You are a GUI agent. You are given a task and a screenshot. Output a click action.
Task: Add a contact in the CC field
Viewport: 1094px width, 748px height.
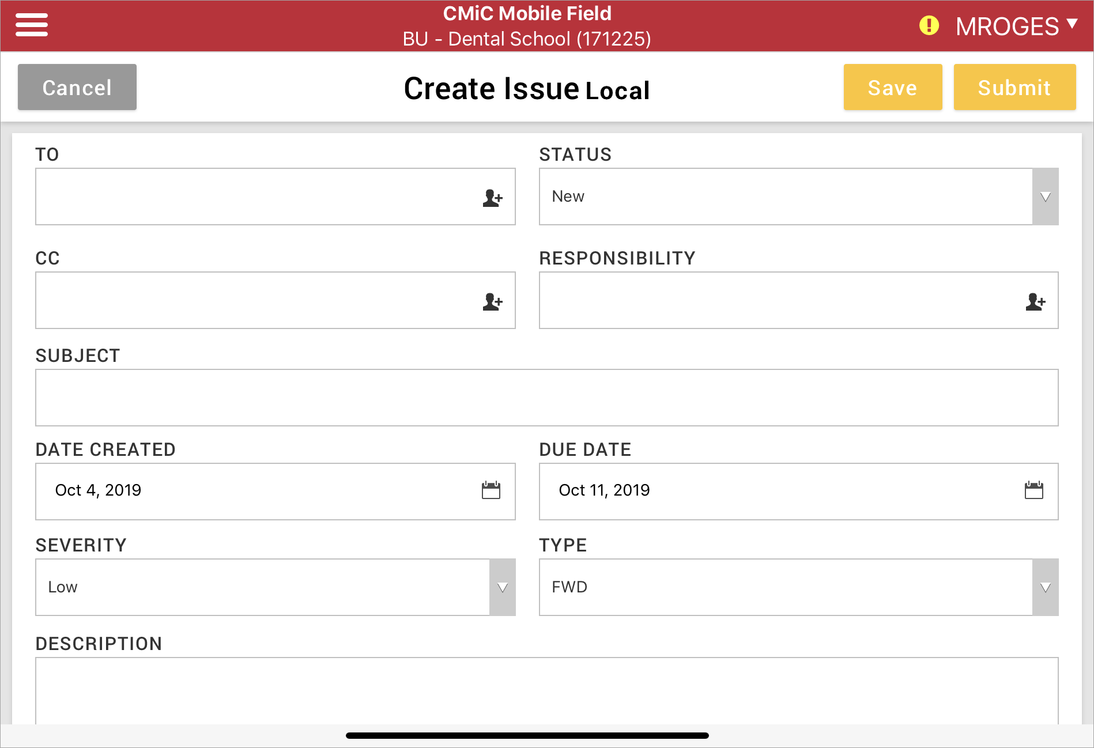[x=492, y=301]
